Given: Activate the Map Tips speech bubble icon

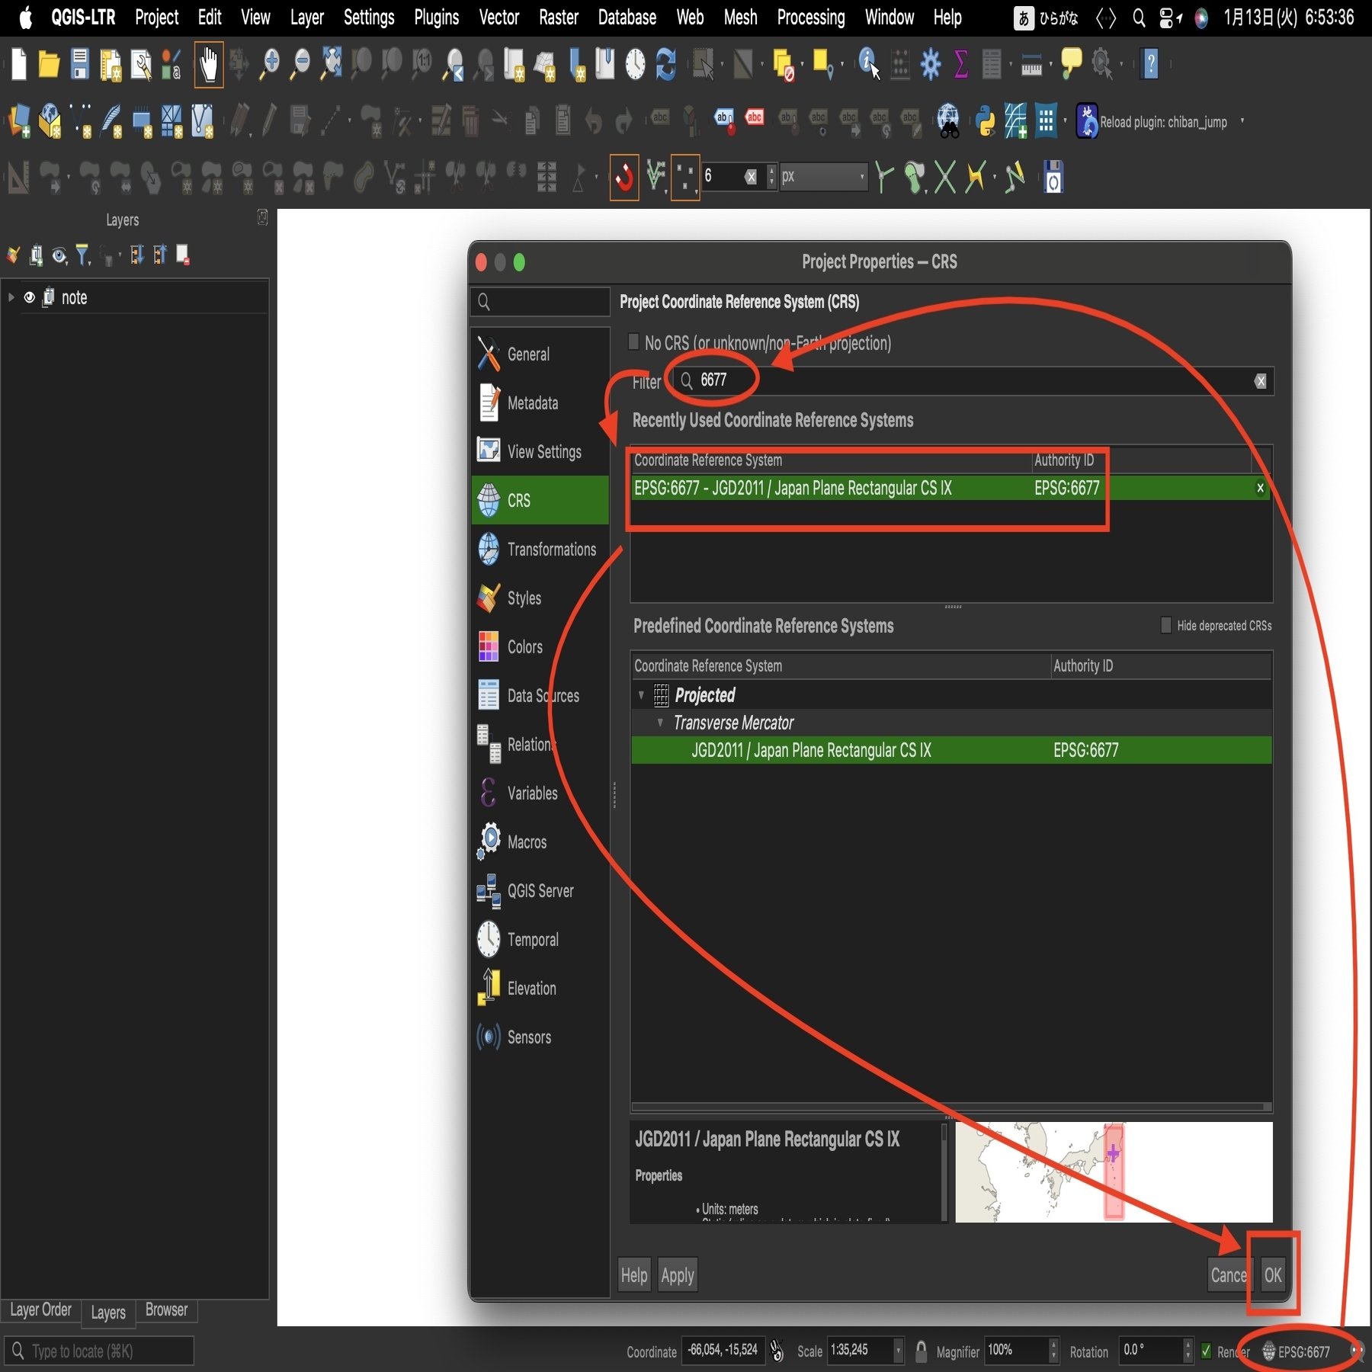Looking at the screenshot, I should [1071, 63].
